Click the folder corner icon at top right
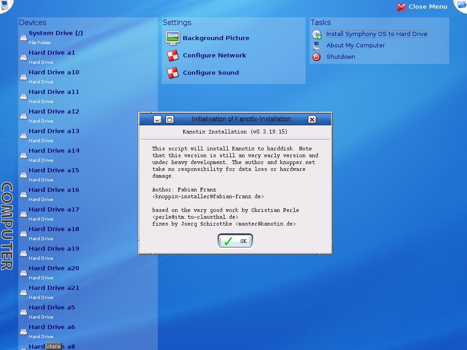Image resolution: width=467 pixels, height=350 pixels. (462, 5)
